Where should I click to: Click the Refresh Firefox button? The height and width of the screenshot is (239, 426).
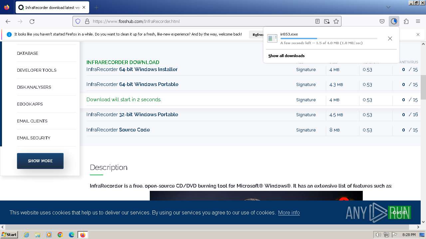(x=257, y=35)
